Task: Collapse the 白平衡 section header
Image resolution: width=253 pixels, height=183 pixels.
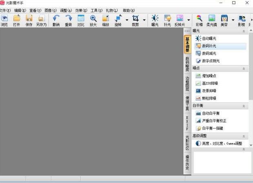Action: pyautogui.click(x=244, y=106)
